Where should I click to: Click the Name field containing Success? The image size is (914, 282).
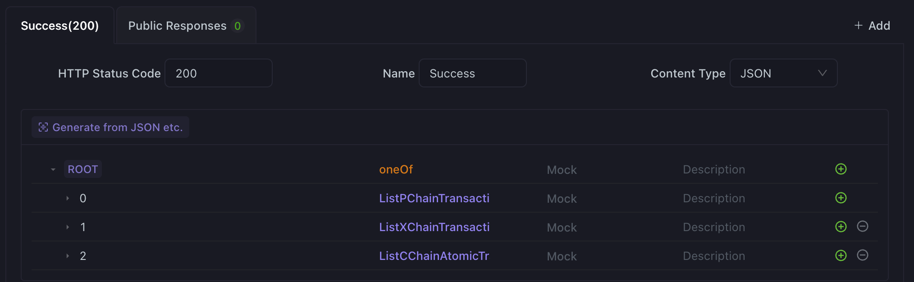coord(472,73)
